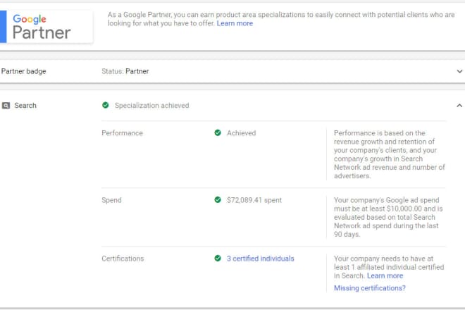
Task: Click the Missing certifications? link
Action: point(370,287)
